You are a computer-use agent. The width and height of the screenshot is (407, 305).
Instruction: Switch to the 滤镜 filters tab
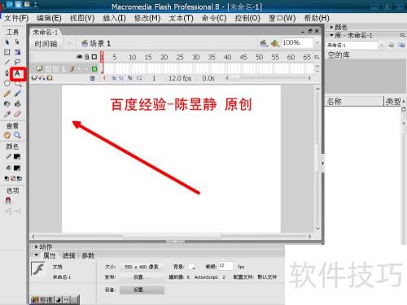tap(68, 255)
